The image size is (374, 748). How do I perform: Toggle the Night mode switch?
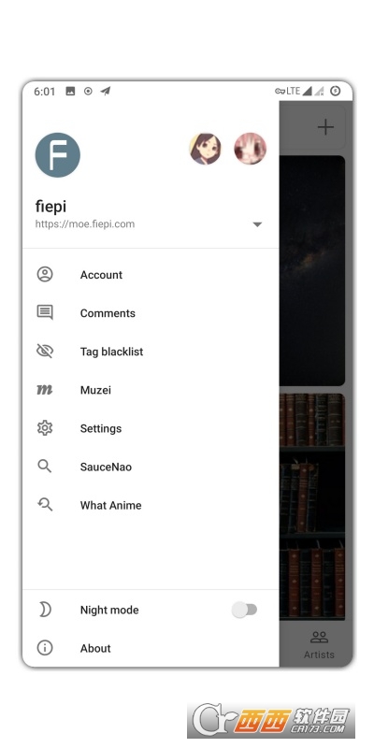(245, 610)
